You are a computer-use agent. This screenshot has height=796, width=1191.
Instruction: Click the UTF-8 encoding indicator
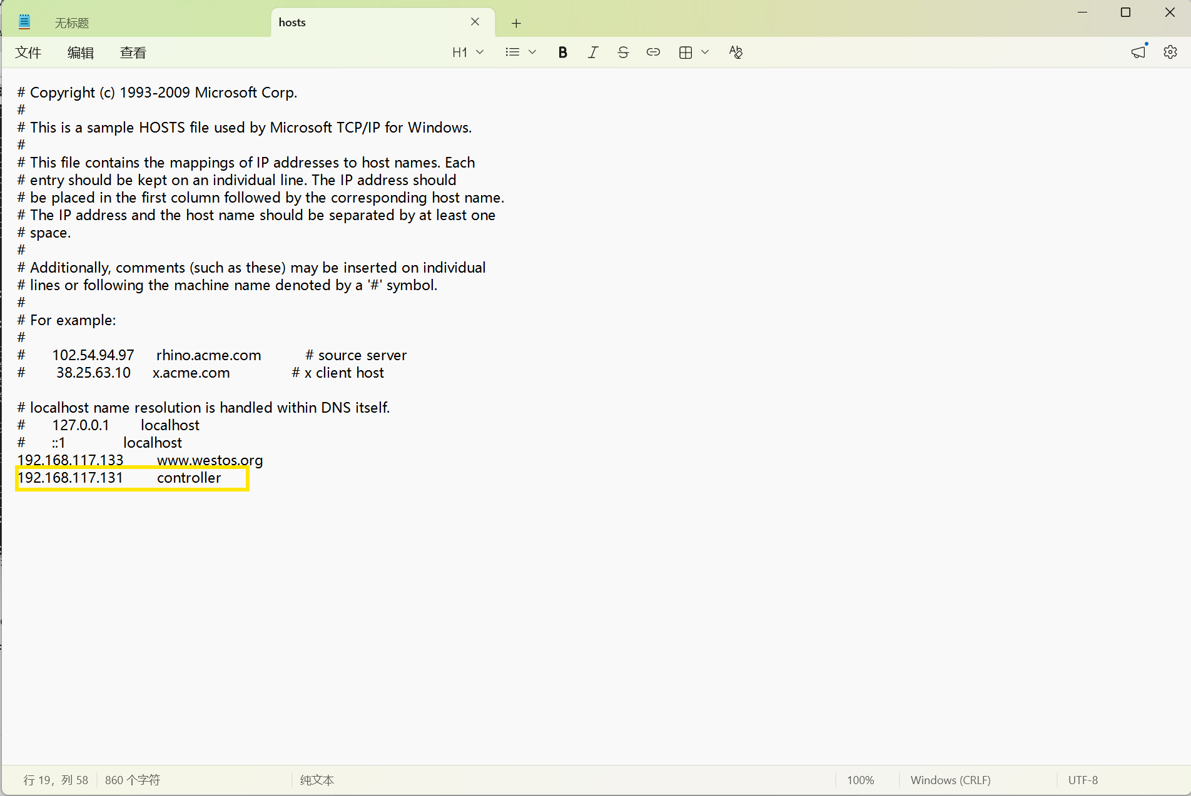(1083, 780)
